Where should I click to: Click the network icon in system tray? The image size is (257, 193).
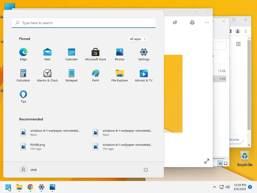[221, 187]
